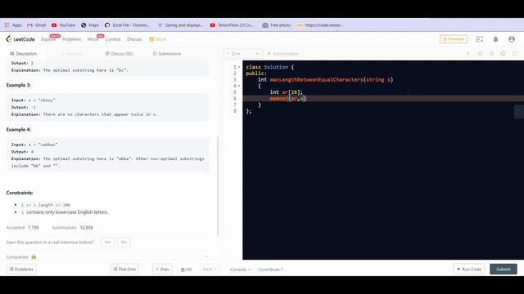Click the editor info icon
The height and width of the screenshot is (294, 524).
(x=468, y=54)
